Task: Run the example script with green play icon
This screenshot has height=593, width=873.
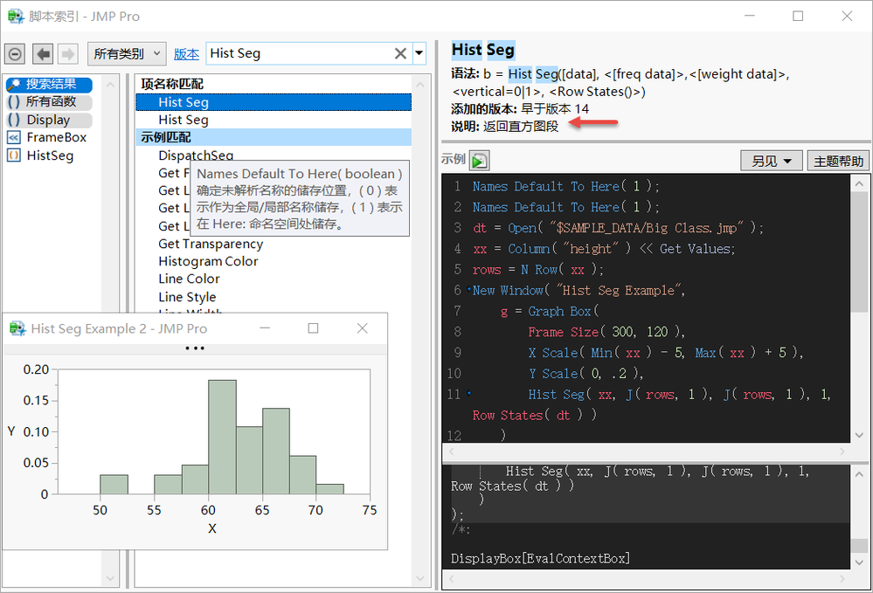Action: (x=480, y=161)
